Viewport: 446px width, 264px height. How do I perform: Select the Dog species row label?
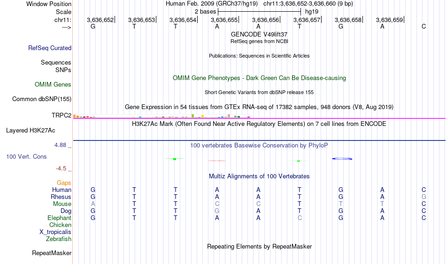[x=66, y=211]
